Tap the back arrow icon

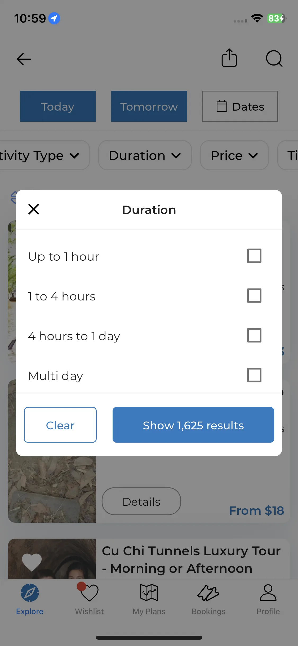[24, 59]
